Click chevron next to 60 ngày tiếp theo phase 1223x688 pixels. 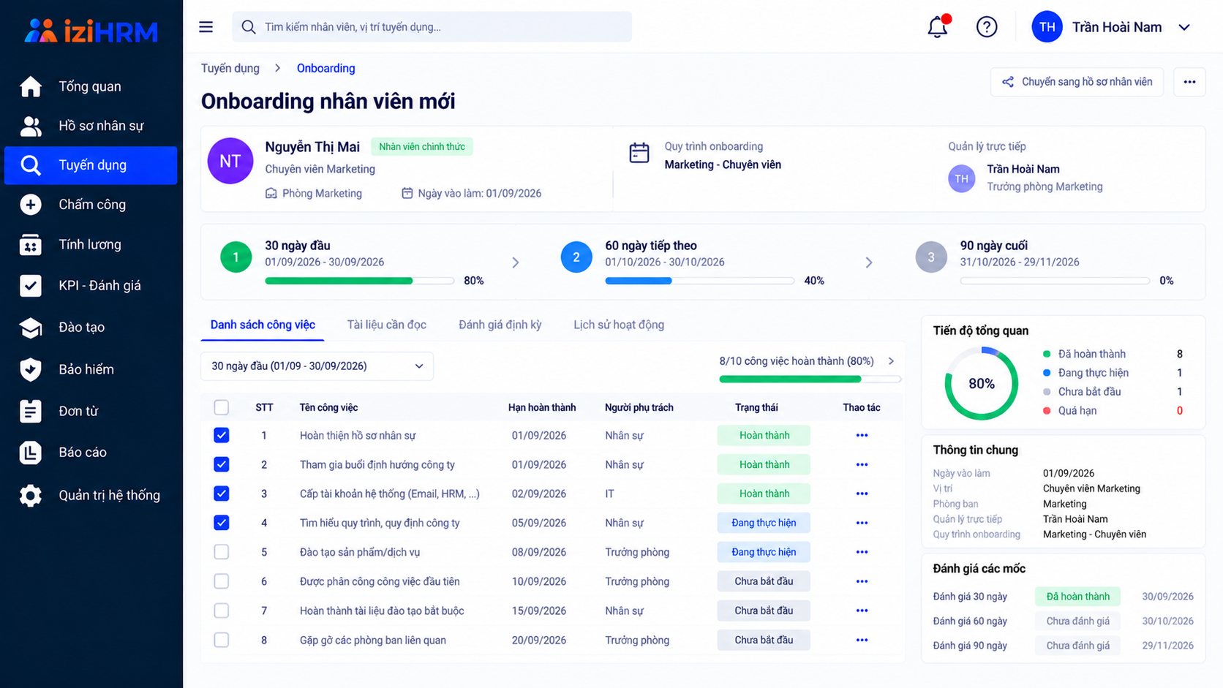869,262
